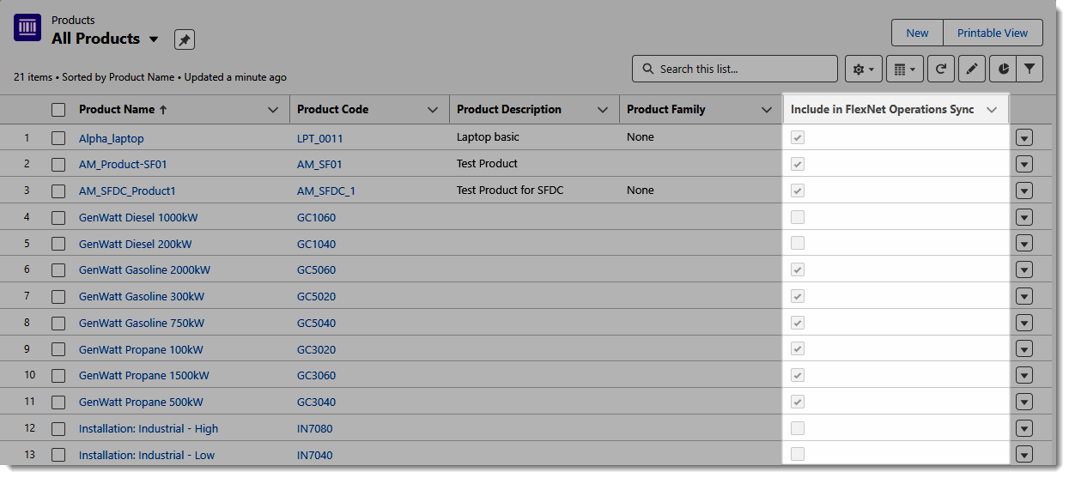This screenshot has height=478, width=1069.
Task: Show charts panel
Action: (1003, 70)
